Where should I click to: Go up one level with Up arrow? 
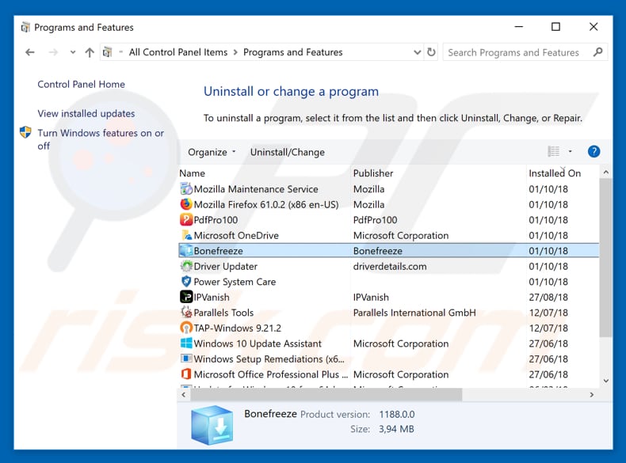point(90,52)
